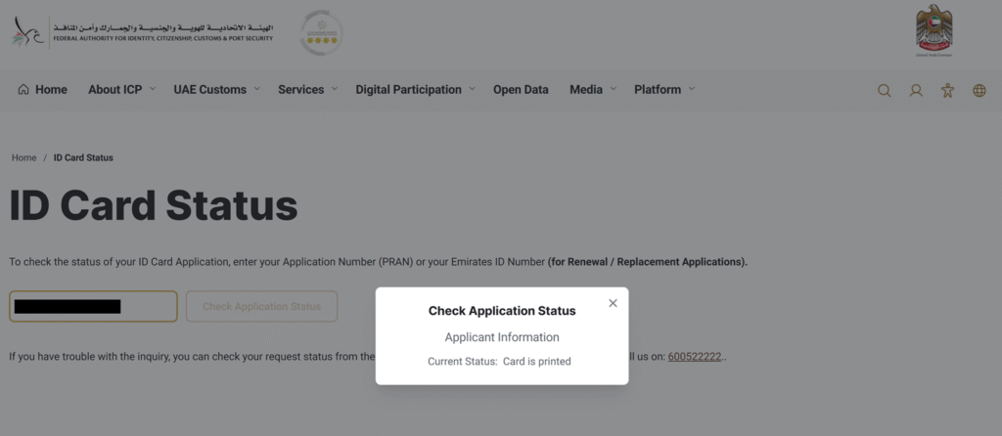1002x436 pixels.
Task: Click the 600522222 phone number link
Action: tap(695, 357)
